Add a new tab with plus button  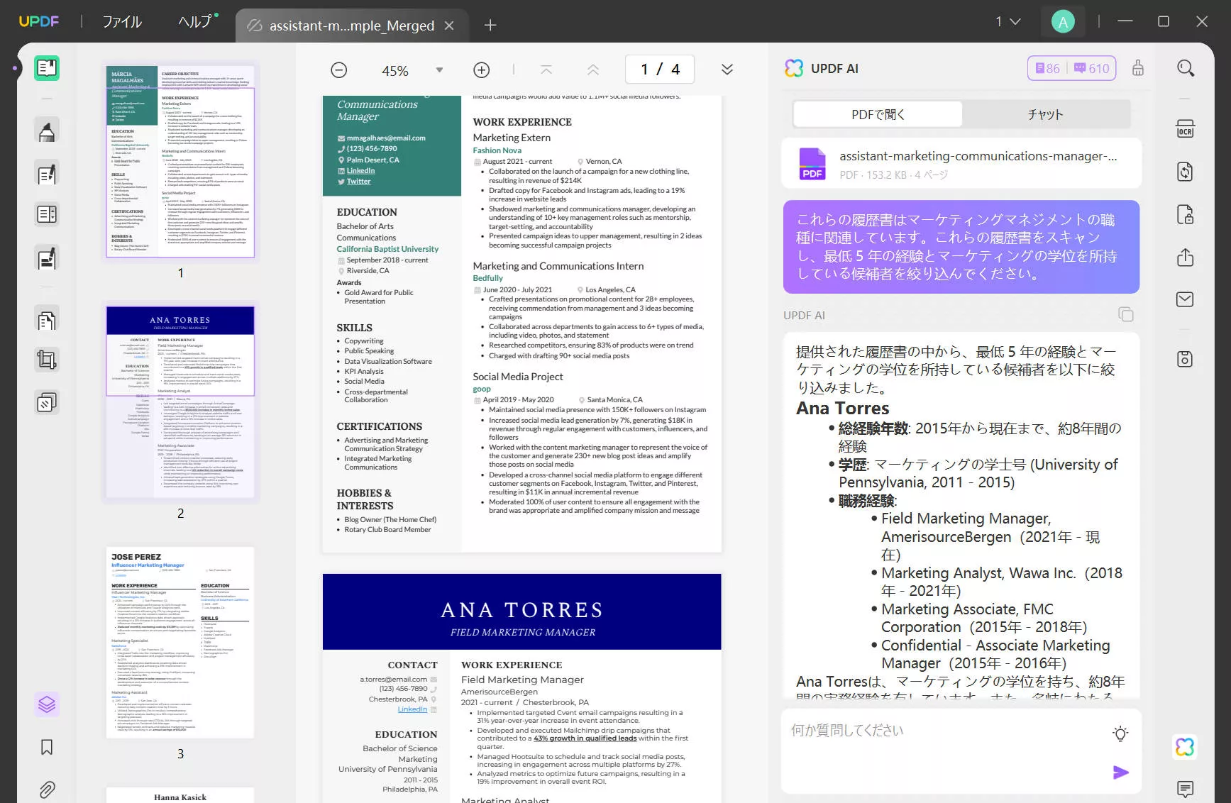point(490,26)
